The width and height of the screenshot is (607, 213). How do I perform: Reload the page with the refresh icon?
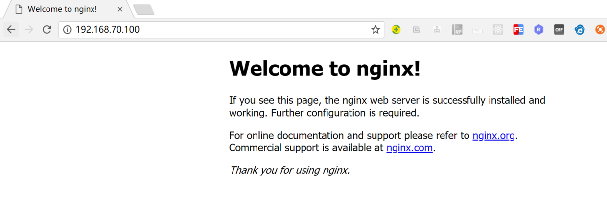click(47, 30)
